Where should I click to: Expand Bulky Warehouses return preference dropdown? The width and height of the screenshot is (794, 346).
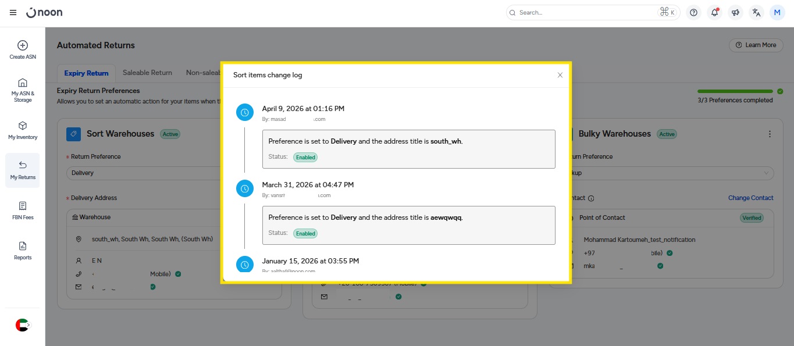669,173
